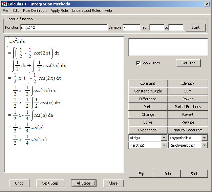
Task: Click the Variable input field
Action: click(131, 27)
